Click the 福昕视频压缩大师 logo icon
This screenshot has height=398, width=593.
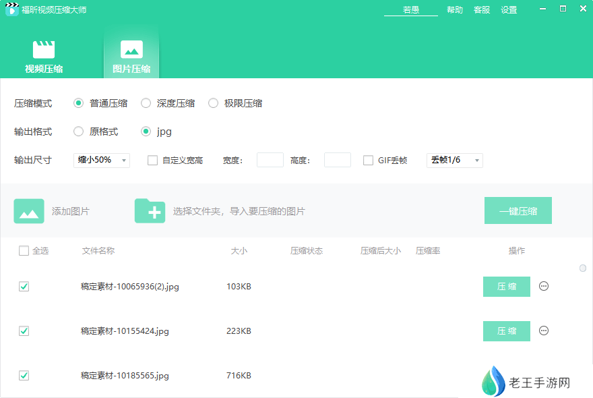click(x=11, y=9)
